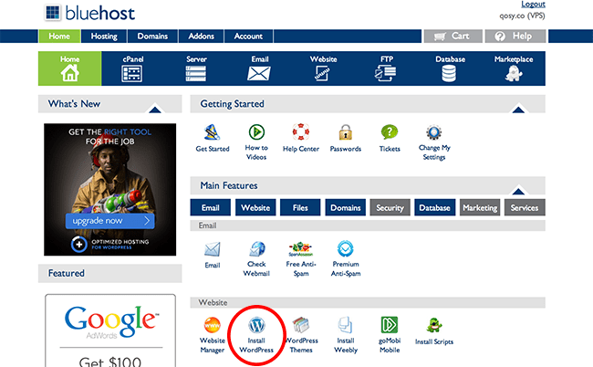Collapse the What's New panel

(x=155, y=109)
